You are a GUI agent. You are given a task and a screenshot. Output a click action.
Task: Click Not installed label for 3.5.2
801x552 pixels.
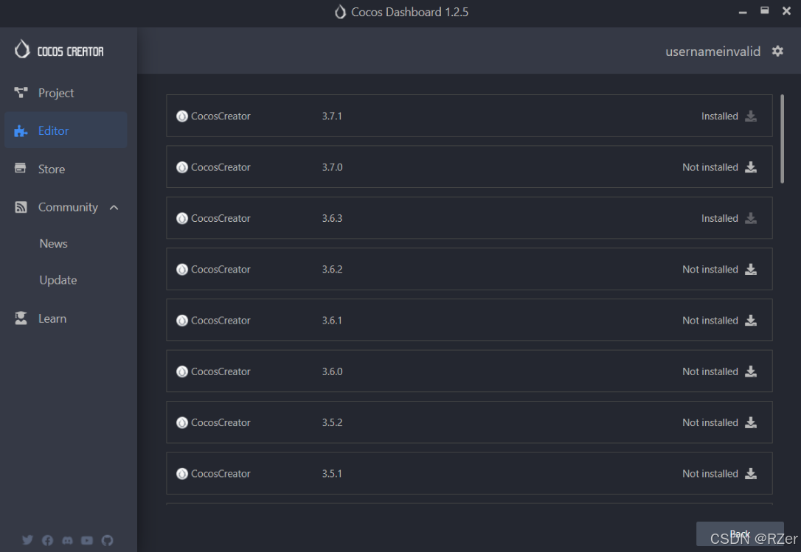point(710,422)
